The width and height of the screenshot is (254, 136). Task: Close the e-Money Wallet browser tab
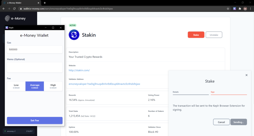coord(38,3)
